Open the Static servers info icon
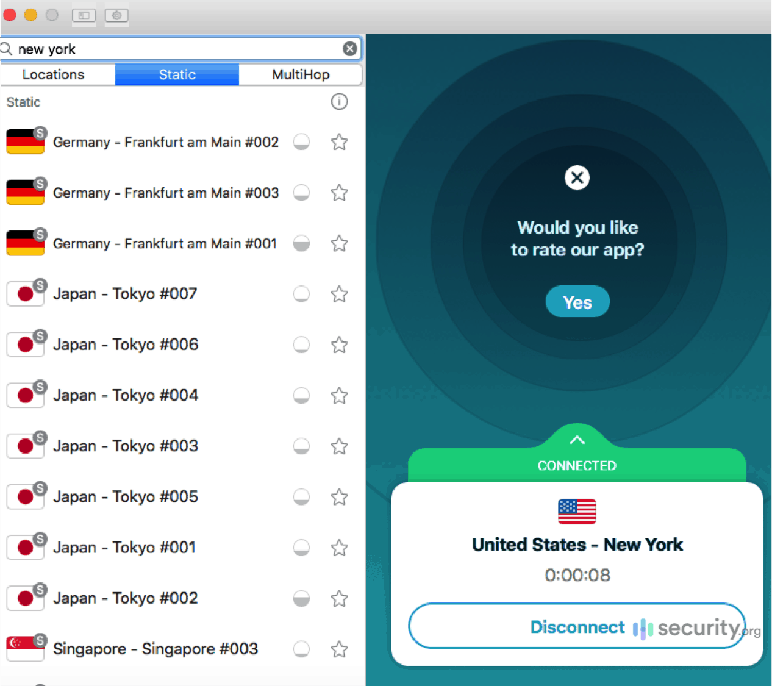The height and width of the screenshot is (686, 772). [340, 102]
